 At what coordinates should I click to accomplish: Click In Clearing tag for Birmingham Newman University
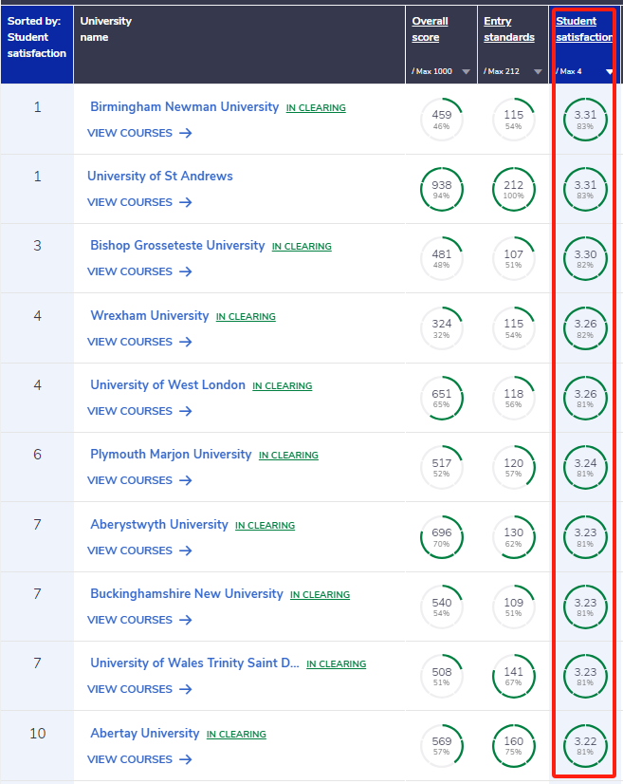point(316,108)
